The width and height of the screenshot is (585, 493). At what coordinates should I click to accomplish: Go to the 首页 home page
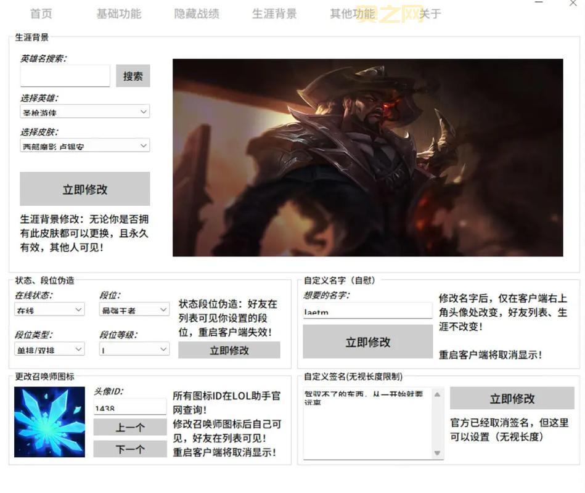point(41,14)
